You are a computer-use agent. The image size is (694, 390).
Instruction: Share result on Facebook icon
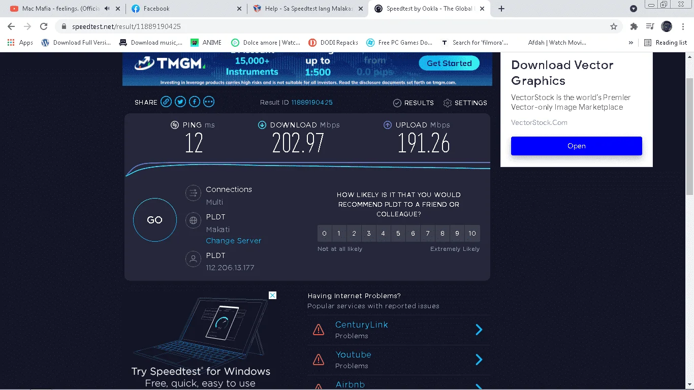point(195,102)
